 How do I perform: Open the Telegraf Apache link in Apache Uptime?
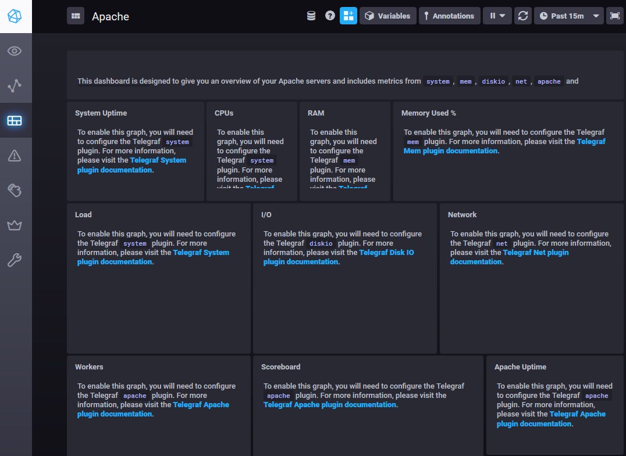click(x=551, y=419)
